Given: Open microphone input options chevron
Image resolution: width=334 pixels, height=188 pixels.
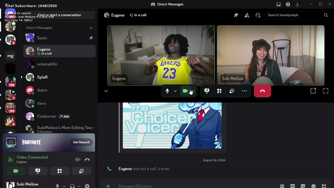Looking at the screenshot, I should click(x=175, y=91).
